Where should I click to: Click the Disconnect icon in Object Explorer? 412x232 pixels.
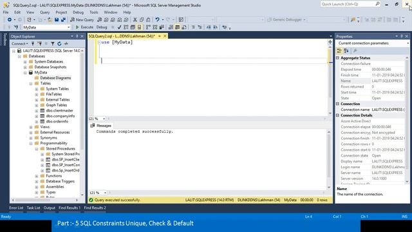(x=39, y=44)
